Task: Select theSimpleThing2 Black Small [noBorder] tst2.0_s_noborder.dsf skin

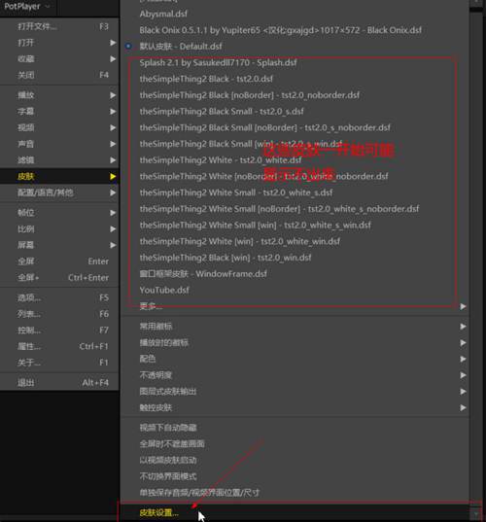Action: pyautogui.click(x=295, y=127)
